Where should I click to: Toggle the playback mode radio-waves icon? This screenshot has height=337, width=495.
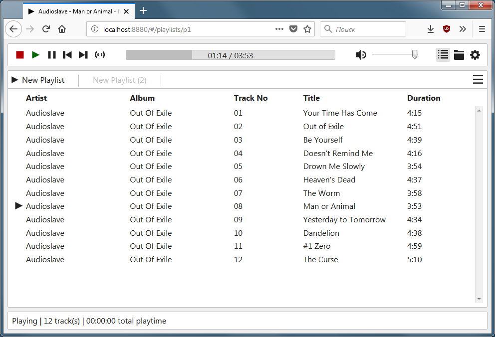(x=100, y=55)
